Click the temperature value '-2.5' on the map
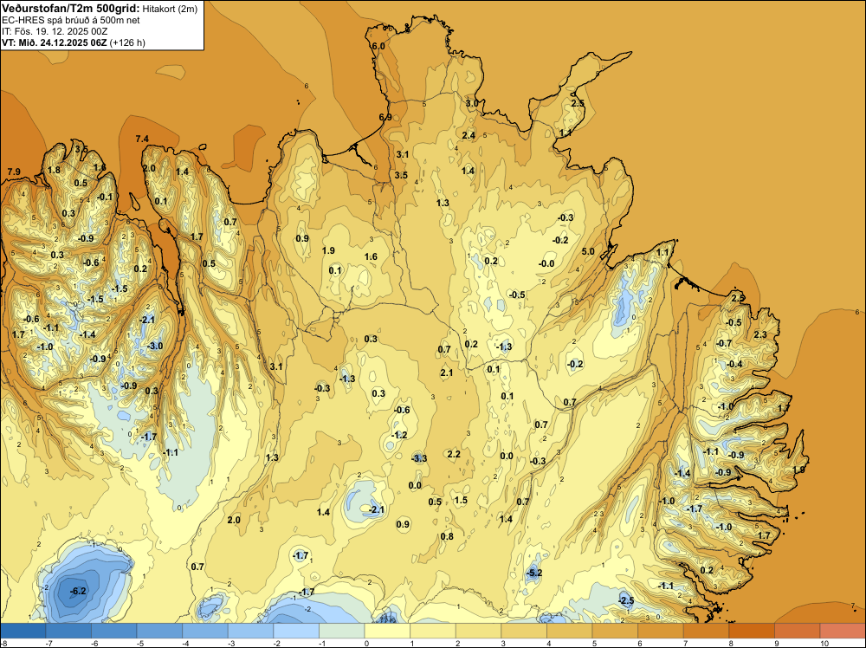Screen dimensions: 866x648 pyautogui.click(x=626, y=600)
